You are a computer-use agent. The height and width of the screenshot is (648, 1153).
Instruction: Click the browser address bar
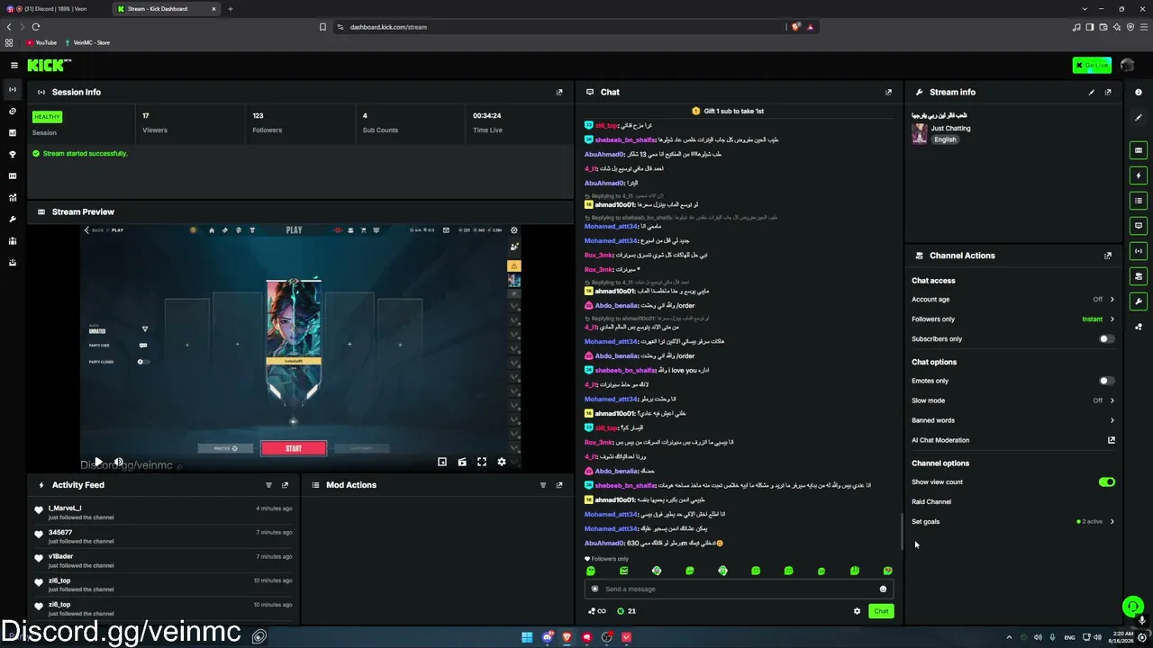point(558,27)
